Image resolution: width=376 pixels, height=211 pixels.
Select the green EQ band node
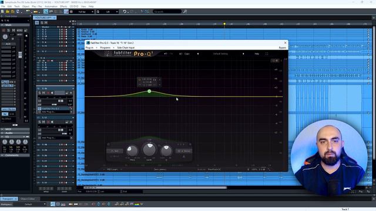coord(149,91)
